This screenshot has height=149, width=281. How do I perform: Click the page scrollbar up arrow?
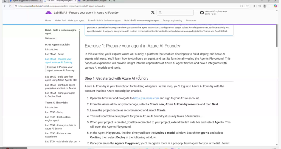[277, 11]
